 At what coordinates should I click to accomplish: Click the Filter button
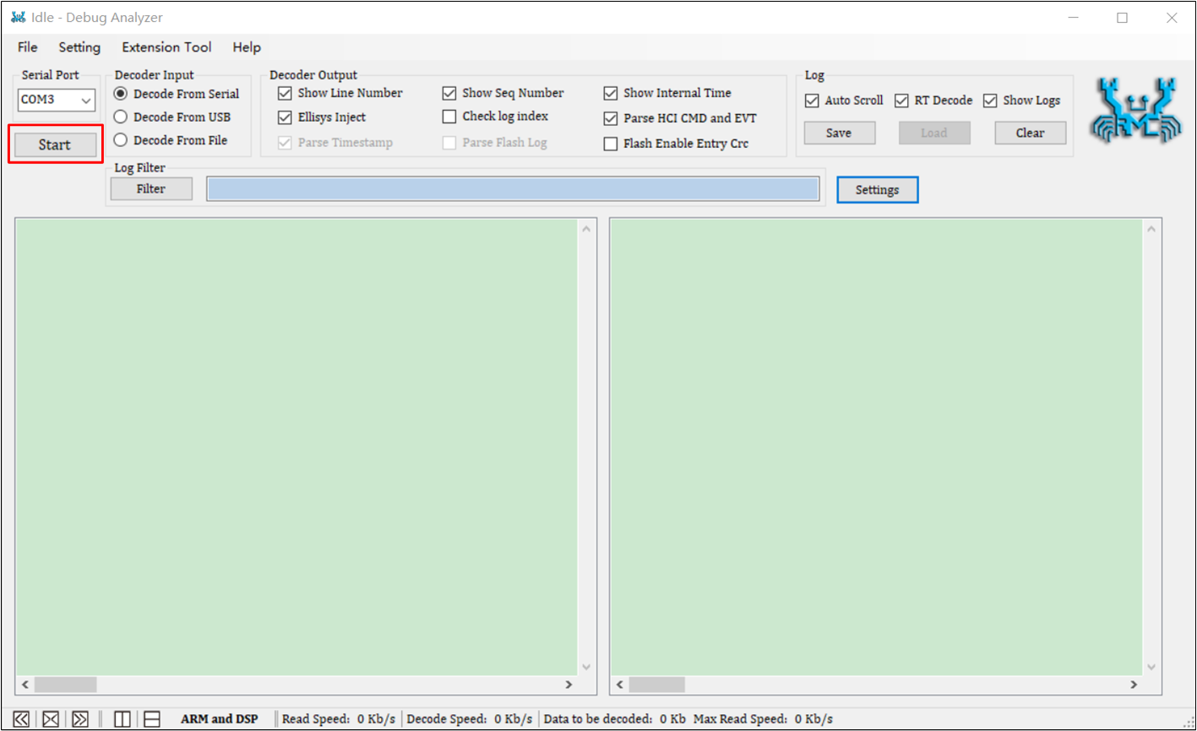coord(151,189)
